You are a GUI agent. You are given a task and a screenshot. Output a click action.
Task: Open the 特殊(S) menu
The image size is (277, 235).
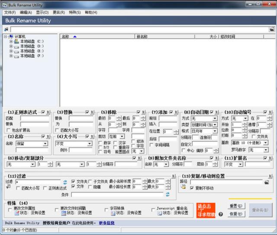[75, 13]
